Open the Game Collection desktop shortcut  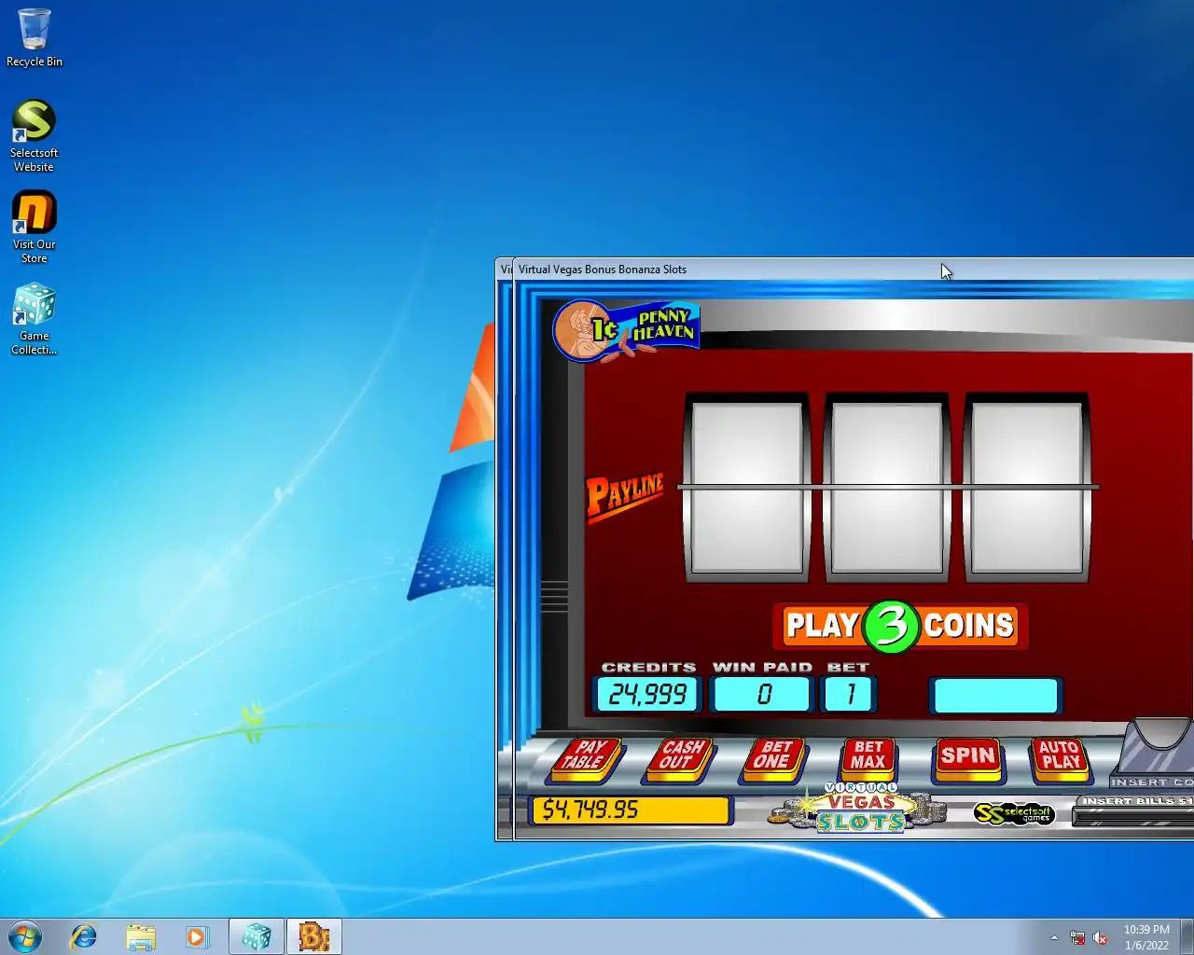coord(34,319)
